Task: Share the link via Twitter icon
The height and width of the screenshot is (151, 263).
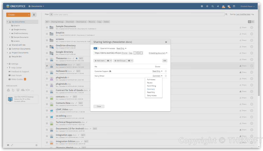Action: 141,53
